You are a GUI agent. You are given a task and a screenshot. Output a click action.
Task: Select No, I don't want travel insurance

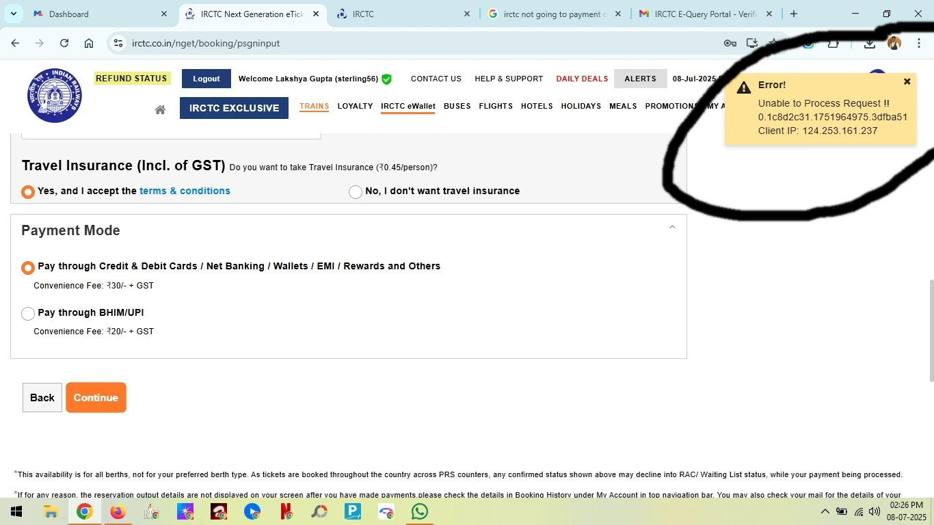click(356, 192)
